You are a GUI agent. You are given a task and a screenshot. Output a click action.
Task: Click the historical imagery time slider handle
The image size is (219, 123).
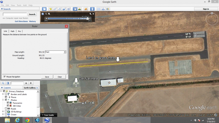coord(88,19)
